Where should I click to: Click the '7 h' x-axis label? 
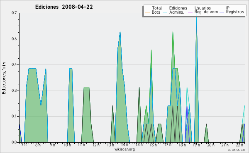coord(24,145)
